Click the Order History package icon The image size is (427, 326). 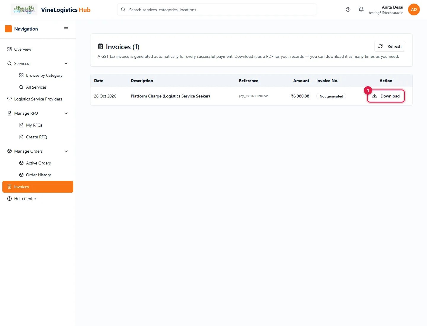(21, 175)
